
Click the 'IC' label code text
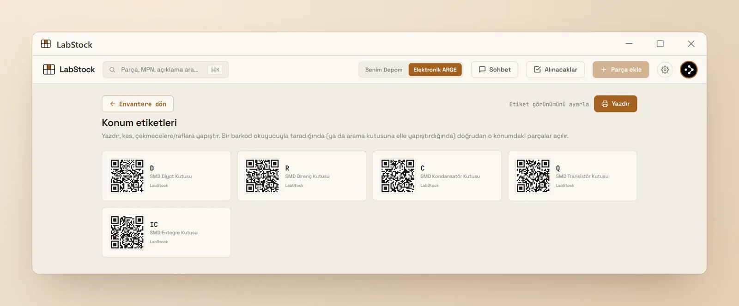click(x=154, y=224)
